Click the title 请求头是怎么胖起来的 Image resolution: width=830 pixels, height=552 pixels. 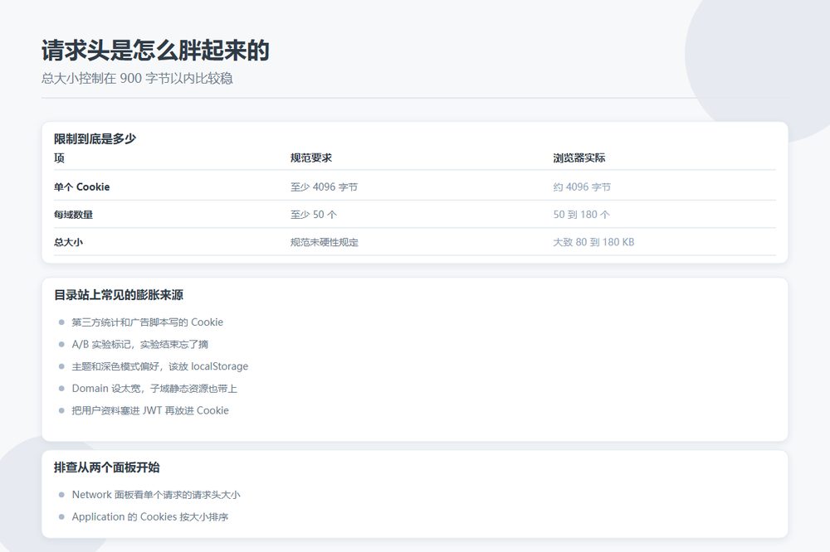(155, 51)
